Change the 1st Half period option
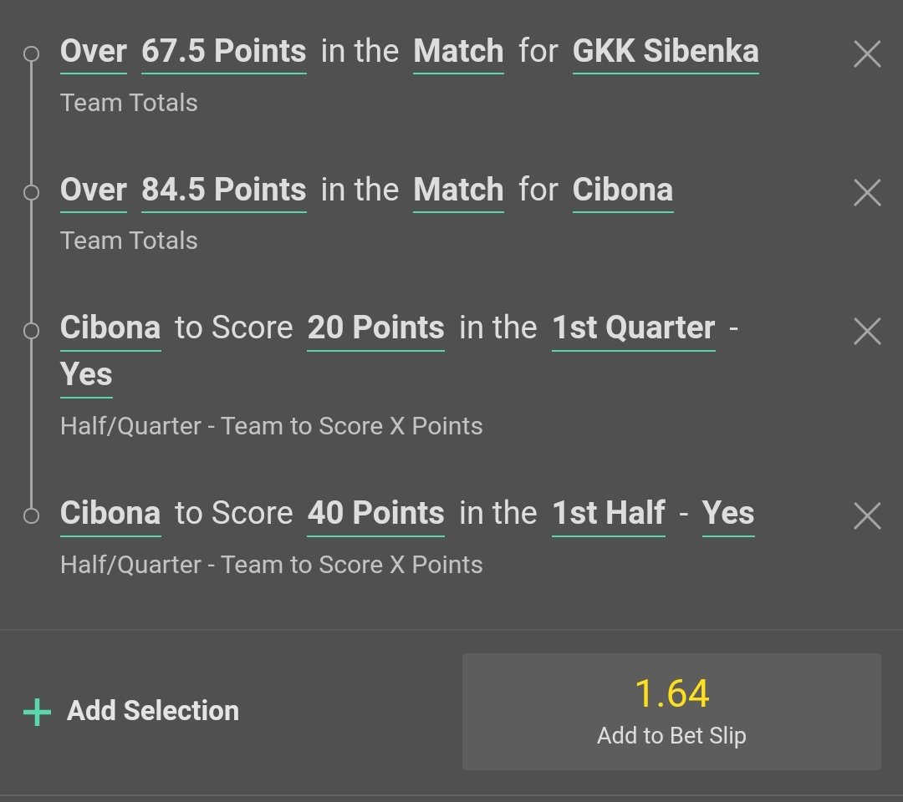The height and width of the screenshot is (802, 903). pyautogui.click(x=608, y=513)
